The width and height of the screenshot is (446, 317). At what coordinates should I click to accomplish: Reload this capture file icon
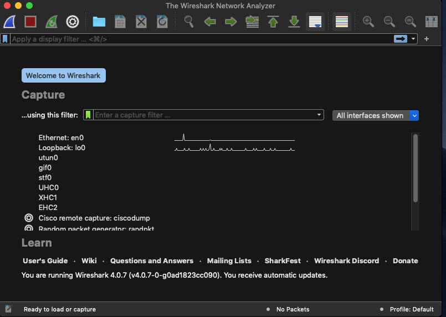coord(162,22)
